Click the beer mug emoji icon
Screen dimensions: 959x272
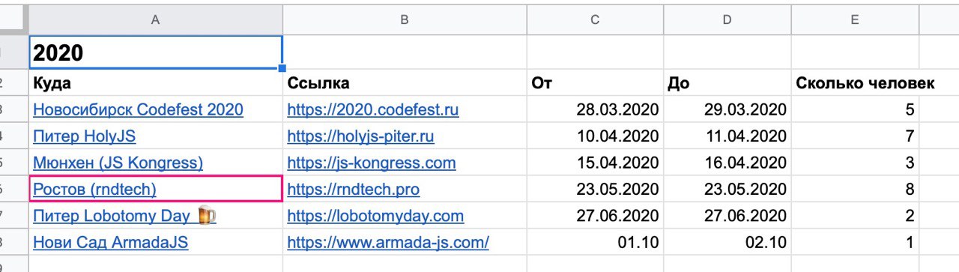pos(207,216)
